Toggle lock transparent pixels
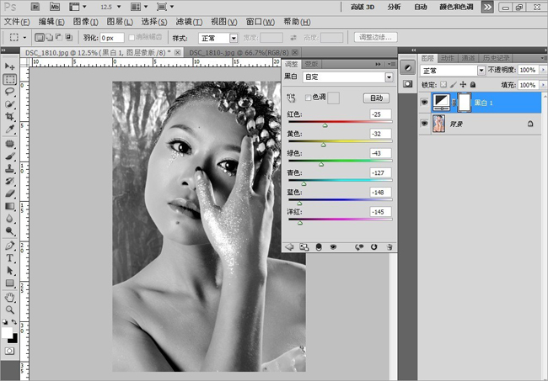This screenshot has height=381, width=548. click(x=443, y=84)
